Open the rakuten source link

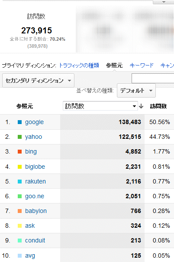pyautogui.click(x=35, y=181)
